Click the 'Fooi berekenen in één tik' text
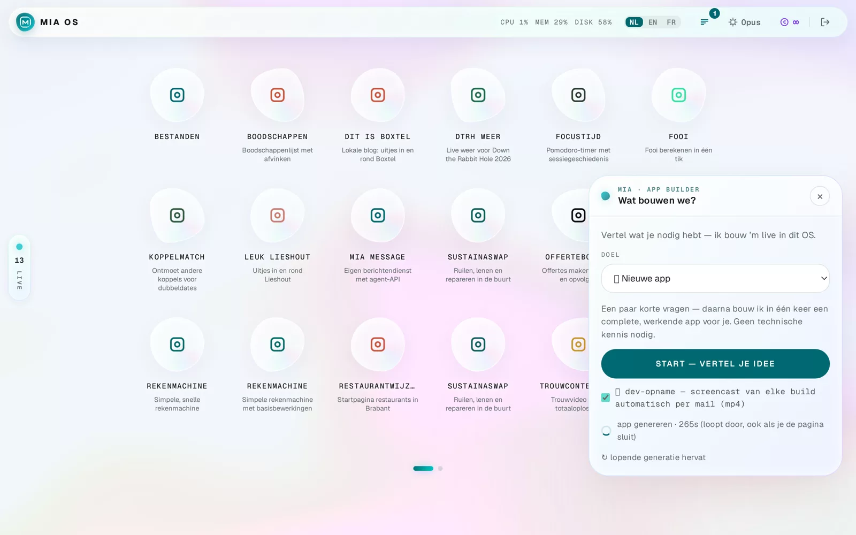This screenshot has height=535, width=856. click(678, 155)
